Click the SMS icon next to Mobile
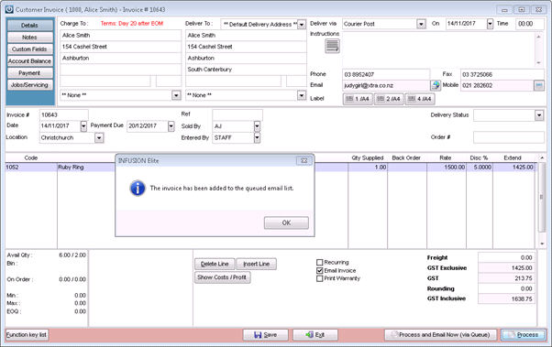552x347 pixels. pos(539,85)
